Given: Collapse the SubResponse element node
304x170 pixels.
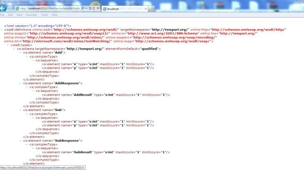Looking at the screenshot, I should (x=21, y=140).
